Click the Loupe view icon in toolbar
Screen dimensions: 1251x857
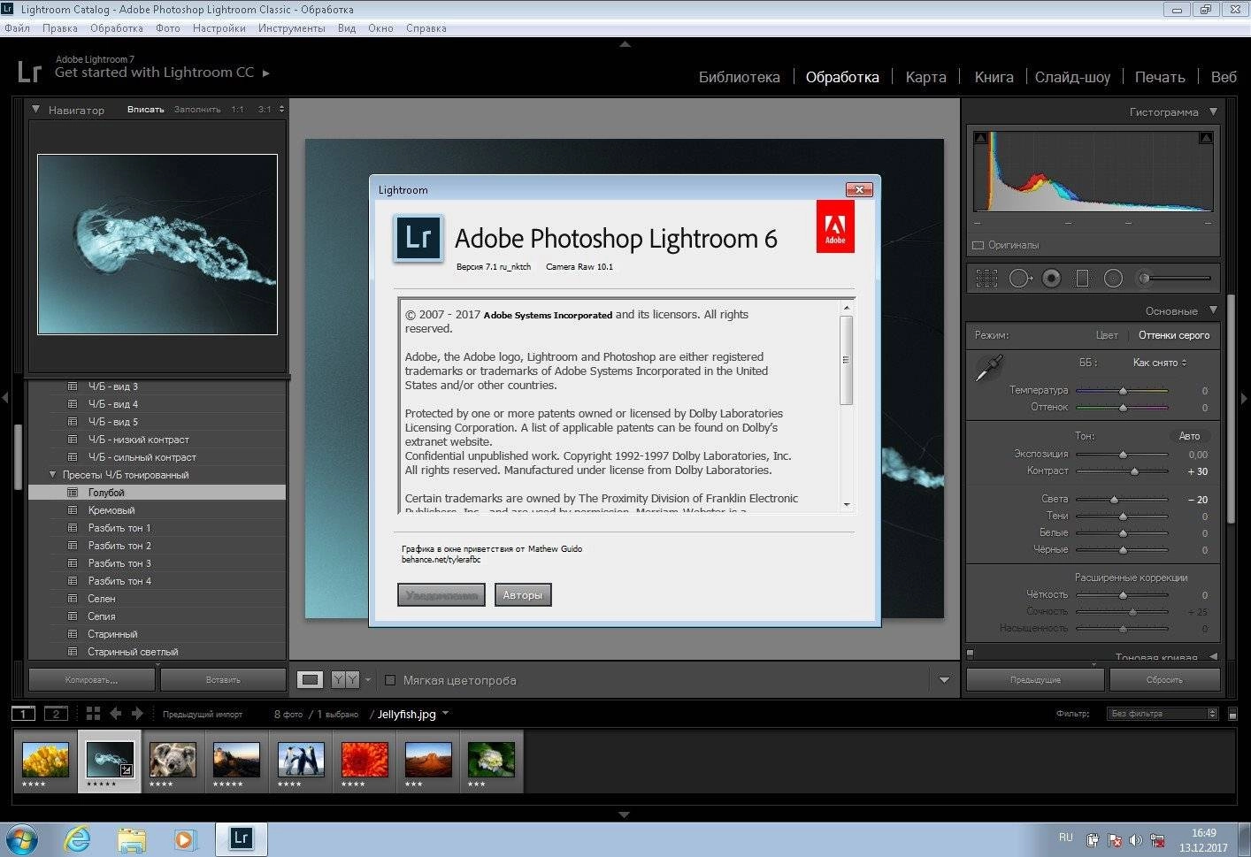(310, 679)
